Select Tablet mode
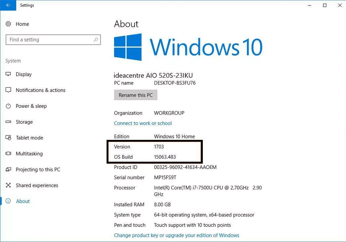Viewport: 346px width, 242px height. point(30,138)
